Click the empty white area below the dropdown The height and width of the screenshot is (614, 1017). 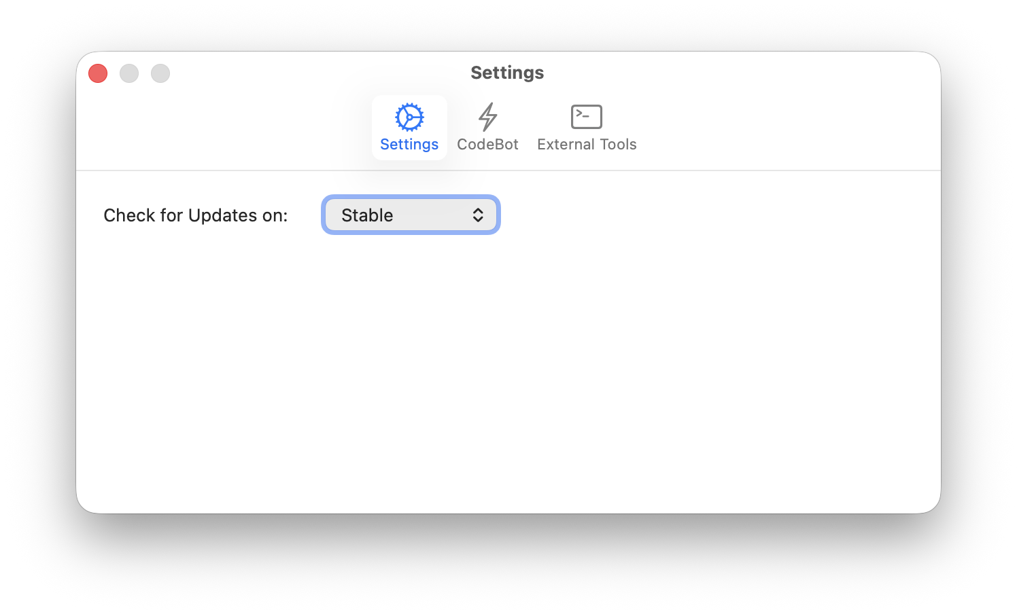(508, 374)
